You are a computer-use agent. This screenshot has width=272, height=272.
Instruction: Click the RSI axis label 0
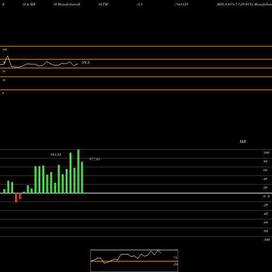pyautogui.click(x=3, y=93)
